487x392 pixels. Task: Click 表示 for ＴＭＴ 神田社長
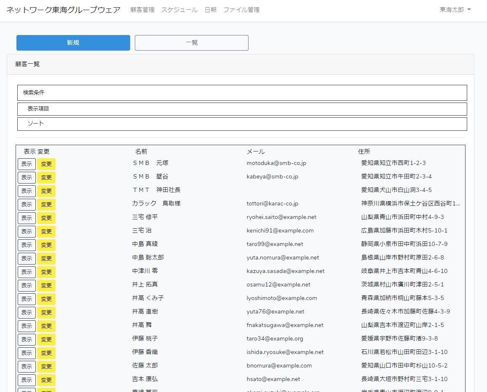(27, 191)
